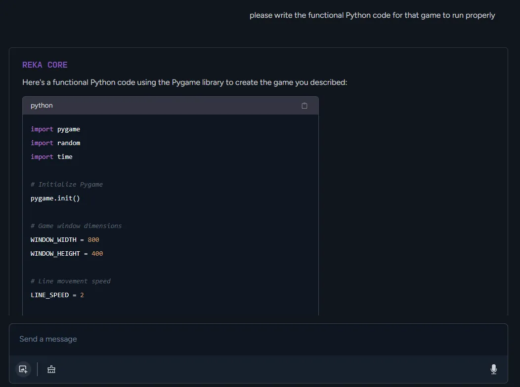Click the '# Line movement speed' comment
520x387 pixels.
[x=71, y=281]
